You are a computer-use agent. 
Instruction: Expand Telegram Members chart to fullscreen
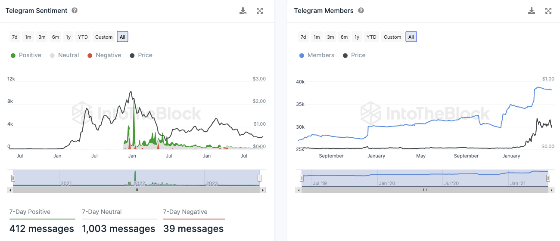(x=548, y=11)
